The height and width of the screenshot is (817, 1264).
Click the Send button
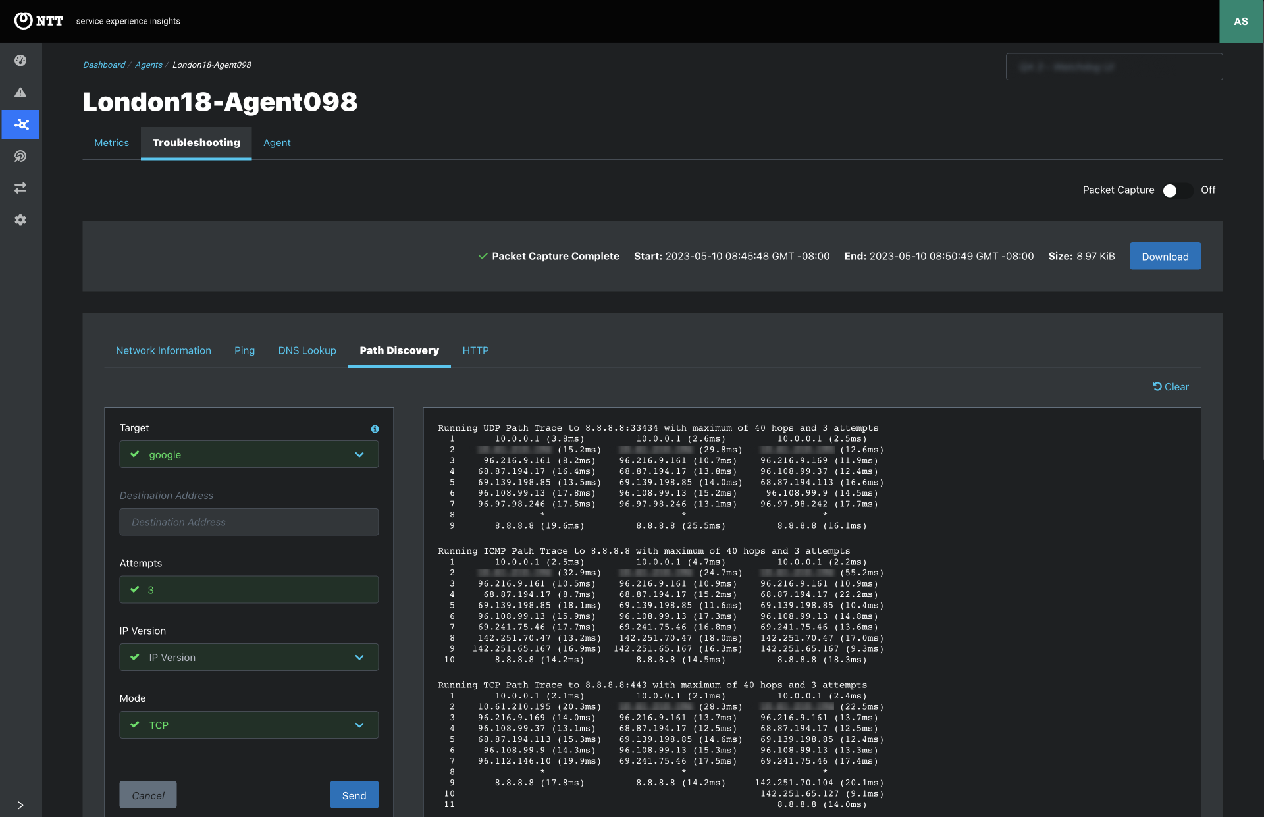point(354,795)
